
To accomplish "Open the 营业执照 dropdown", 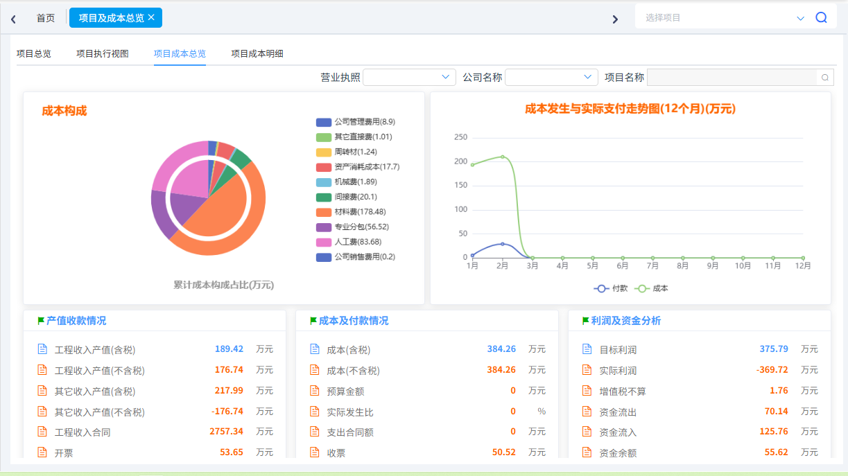I will pyautogui.click(x=409, y=77).
